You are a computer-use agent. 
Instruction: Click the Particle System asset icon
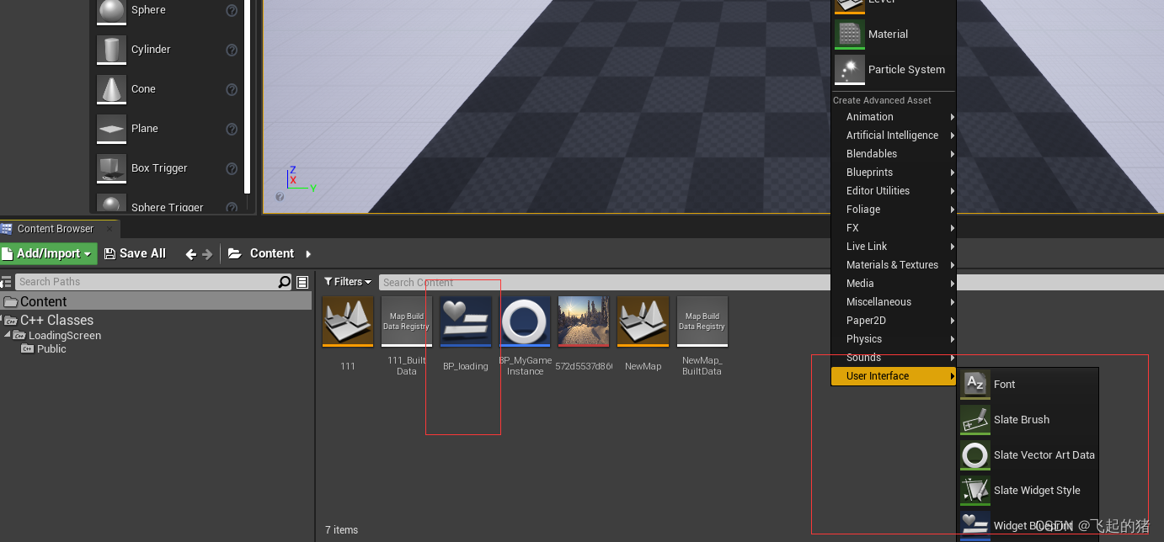pos(850,70)
